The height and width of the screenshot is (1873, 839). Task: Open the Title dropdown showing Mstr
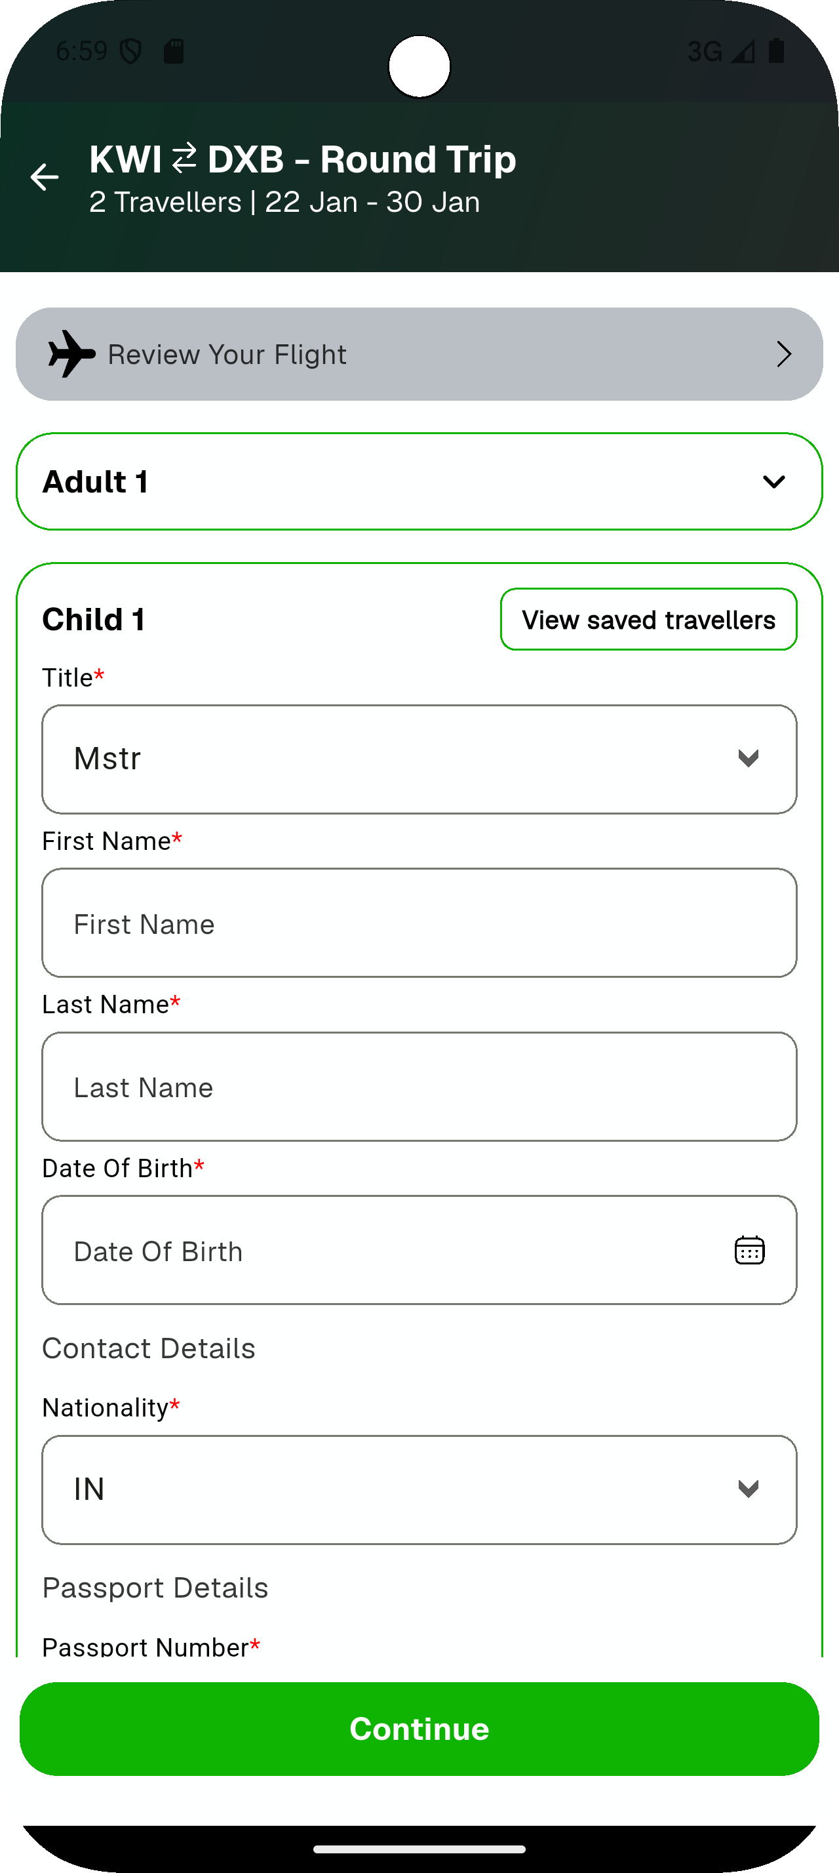click(x=419, y=759)
